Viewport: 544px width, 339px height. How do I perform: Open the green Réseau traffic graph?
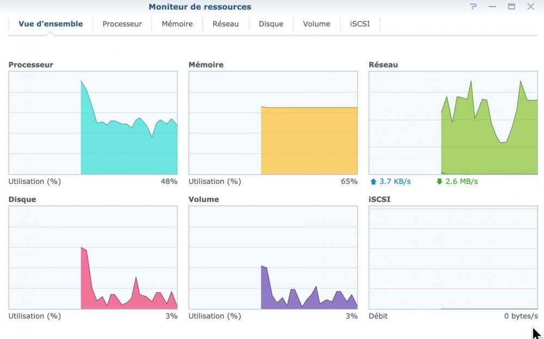click(x=453, y=123)
